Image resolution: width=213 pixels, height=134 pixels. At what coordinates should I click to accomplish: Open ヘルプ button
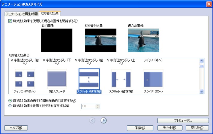(16, 128)
